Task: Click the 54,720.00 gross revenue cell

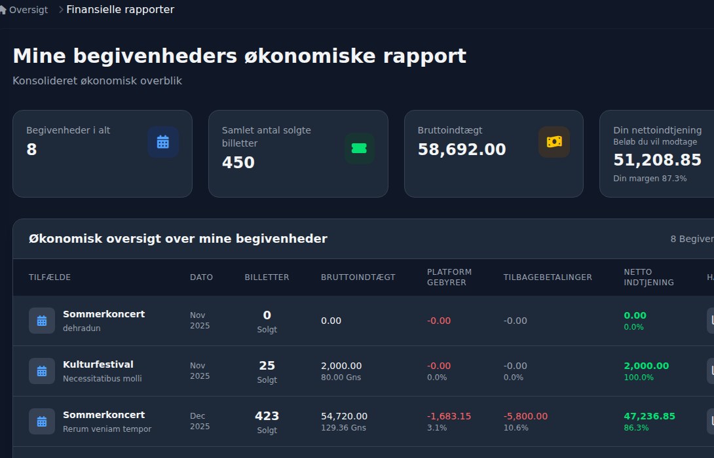Action: pos(344,421)
